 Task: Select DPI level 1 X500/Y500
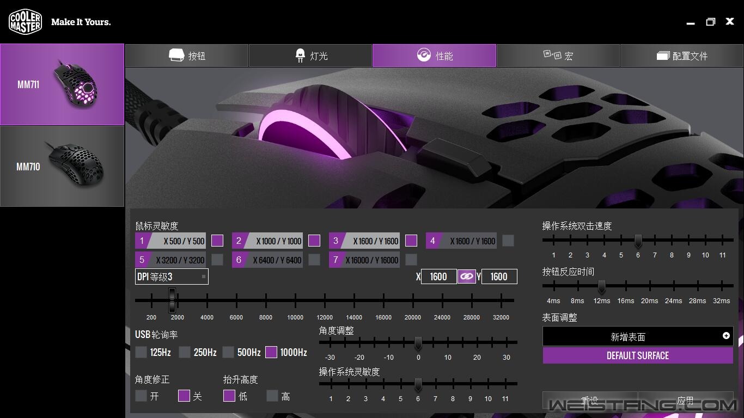click(170, 241)
